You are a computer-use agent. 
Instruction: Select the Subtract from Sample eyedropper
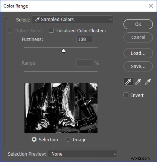(x=148, y=82)
